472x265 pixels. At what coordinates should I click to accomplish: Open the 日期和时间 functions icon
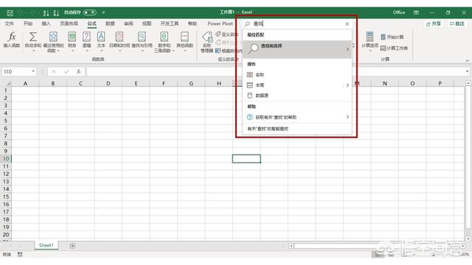119,37
